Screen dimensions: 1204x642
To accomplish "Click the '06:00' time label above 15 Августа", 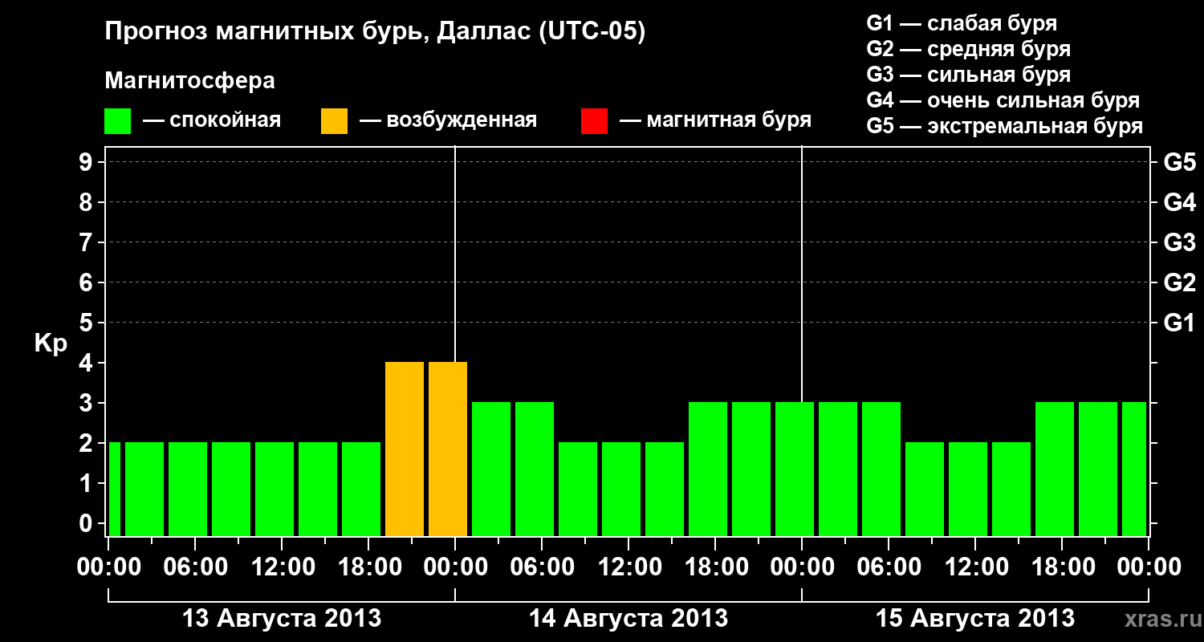I will (889, 567).
